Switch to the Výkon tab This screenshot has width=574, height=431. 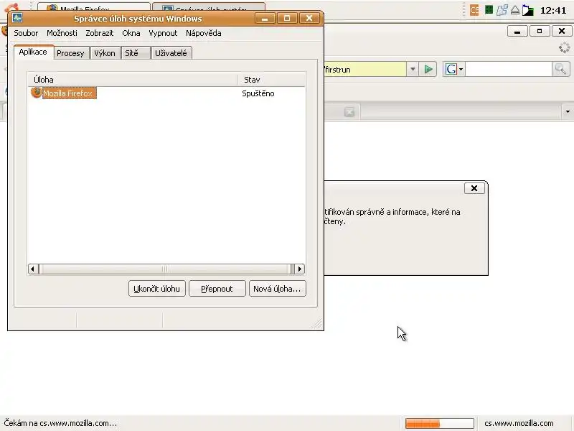[x=105, y=53]
